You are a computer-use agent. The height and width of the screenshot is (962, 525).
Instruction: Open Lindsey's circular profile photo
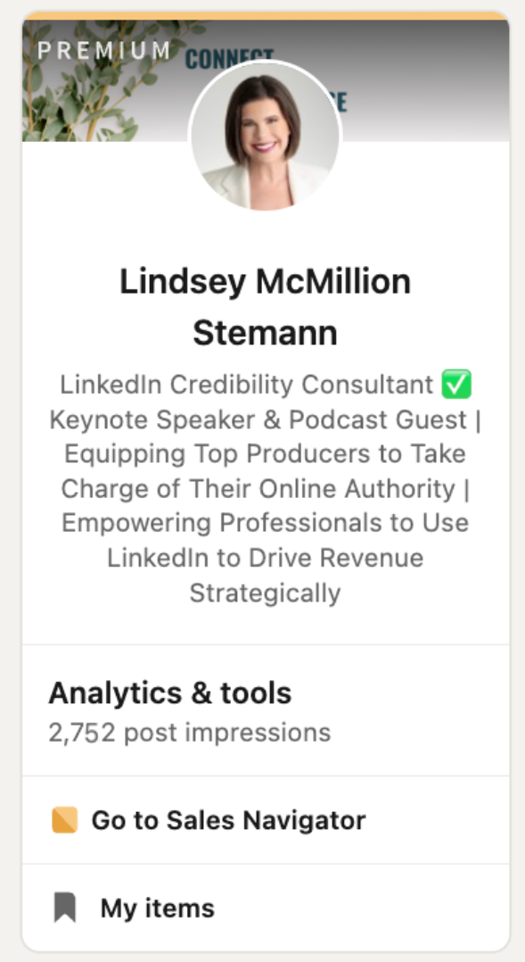click(266, 137)
